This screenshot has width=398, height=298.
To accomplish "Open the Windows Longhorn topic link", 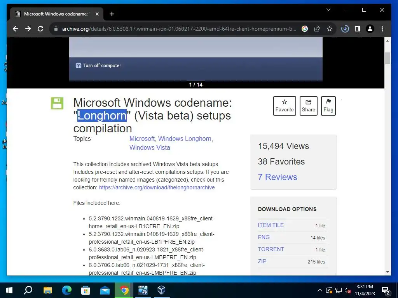I will point(185,139).
